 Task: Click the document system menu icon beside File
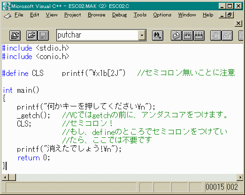(x=8, y=15)
